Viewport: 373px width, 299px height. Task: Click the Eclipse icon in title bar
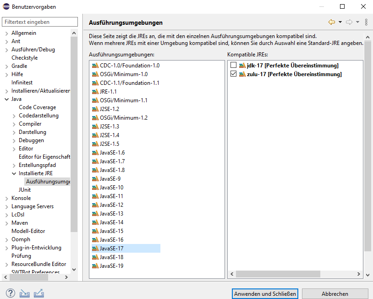[x=6, y=7]
